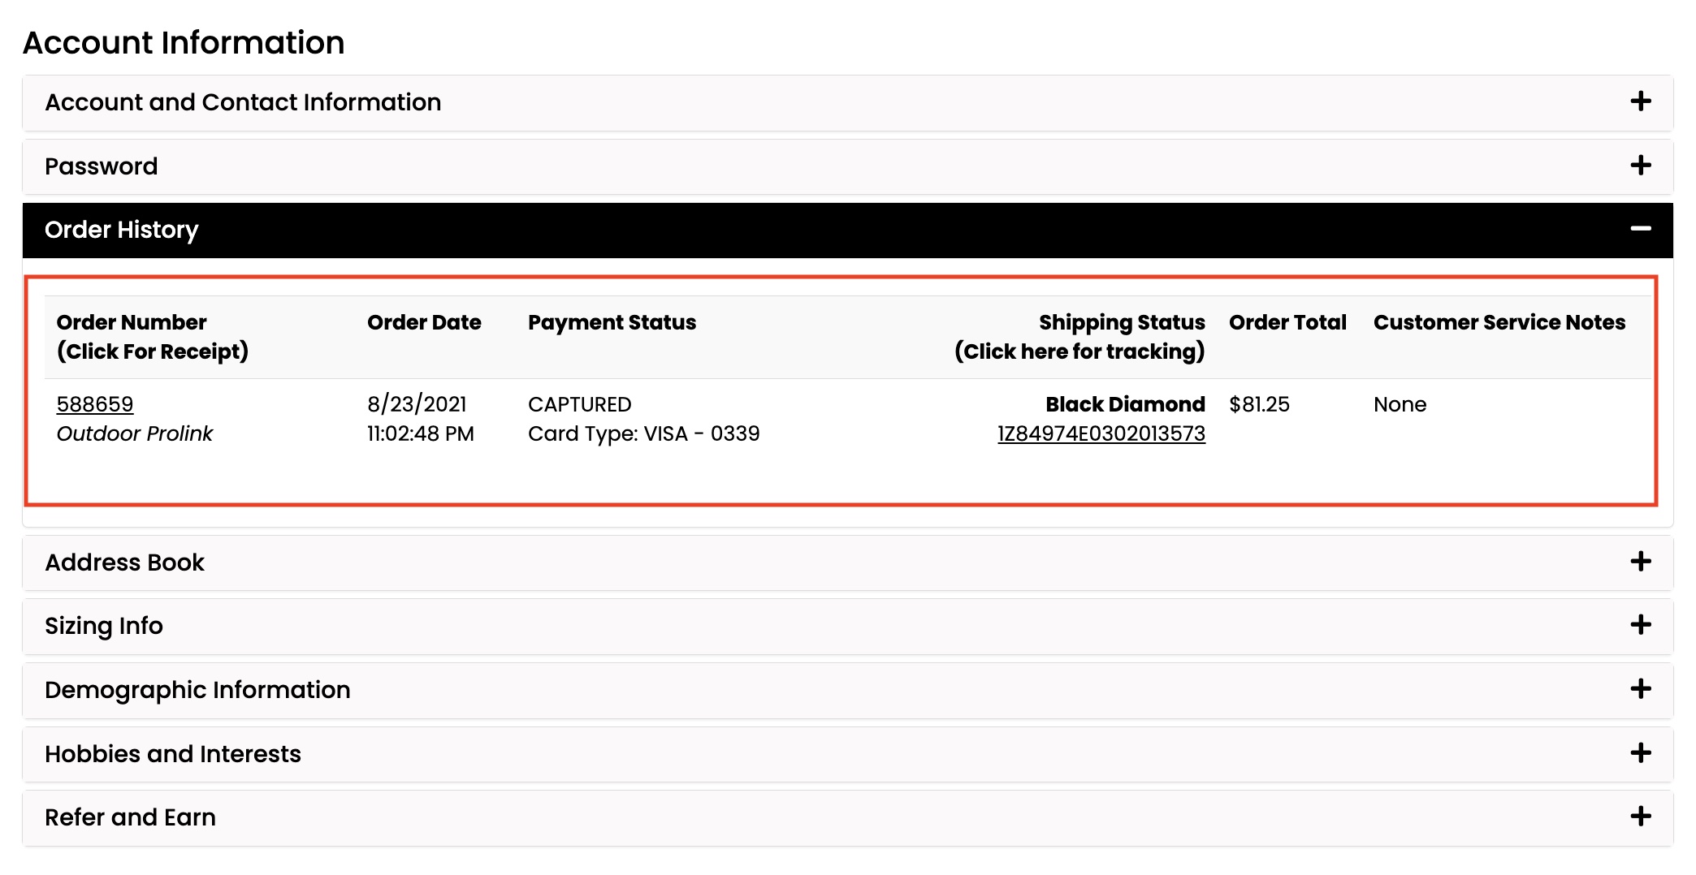Image resolution: width=1696 pixels, height=875 pixels.
Task: Click the plus icon beside Password
Action: coord(1641,166)
